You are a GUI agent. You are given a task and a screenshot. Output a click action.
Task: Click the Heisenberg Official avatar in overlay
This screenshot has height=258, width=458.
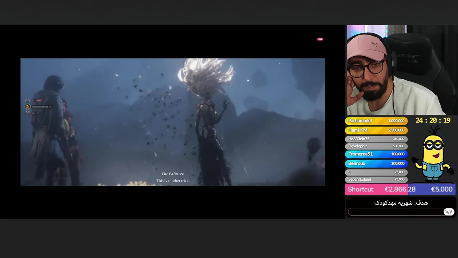pos(28,106)
